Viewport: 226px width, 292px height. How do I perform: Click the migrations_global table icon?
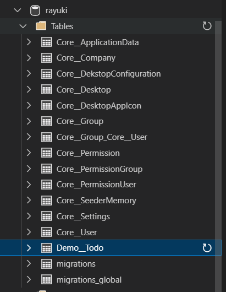(46, 279)
